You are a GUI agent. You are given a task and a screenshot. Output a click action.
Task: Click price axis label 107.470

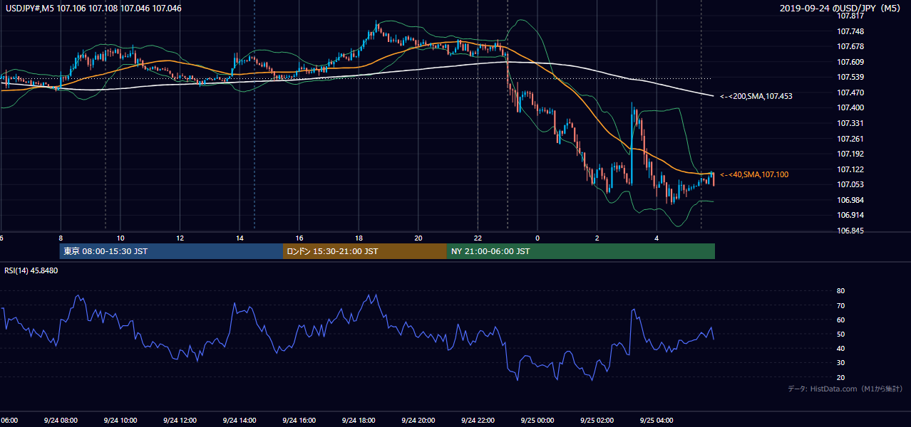(851, 93)
